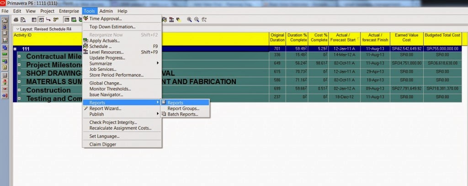Open Project Thresholds sidebar icon
The height and width of the screenshot is (186, 468).
[x=5, y=82]
